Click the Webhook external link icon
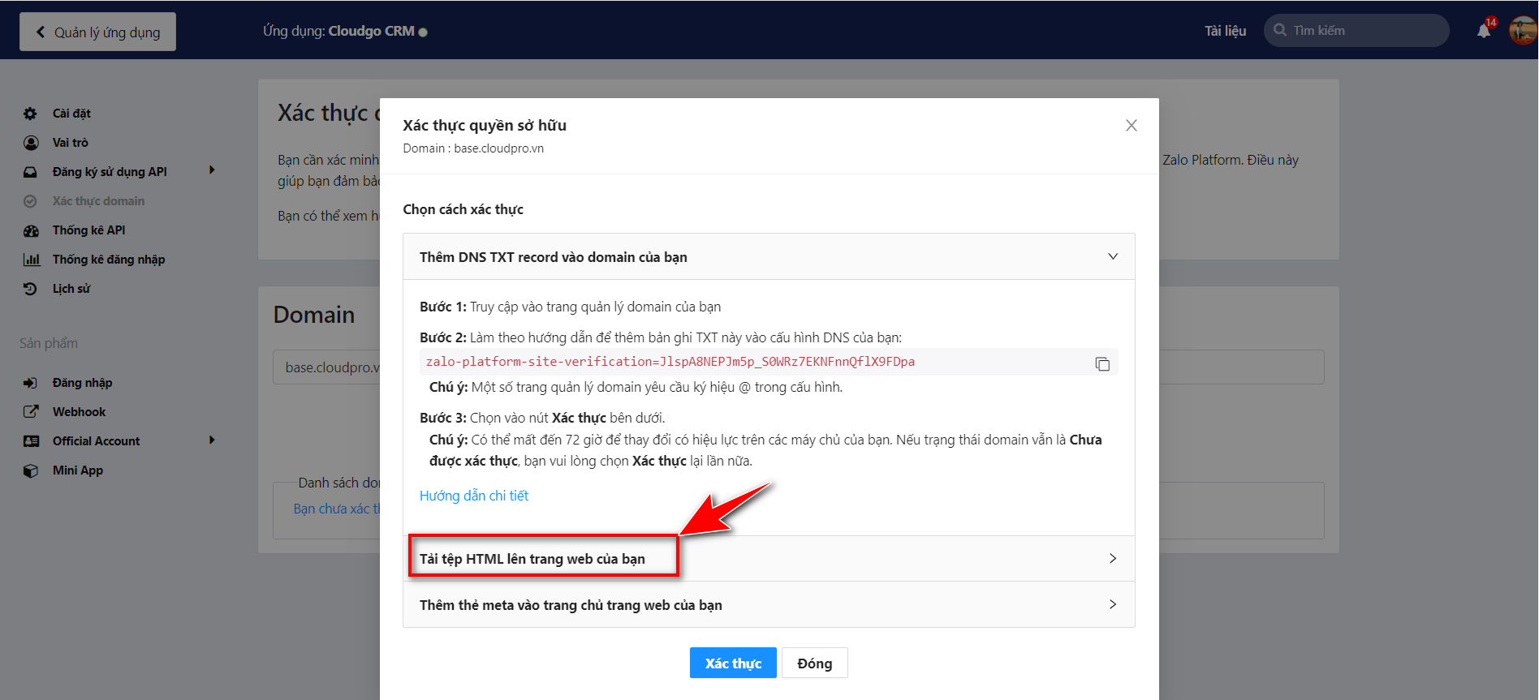 (x=31, y=412)
